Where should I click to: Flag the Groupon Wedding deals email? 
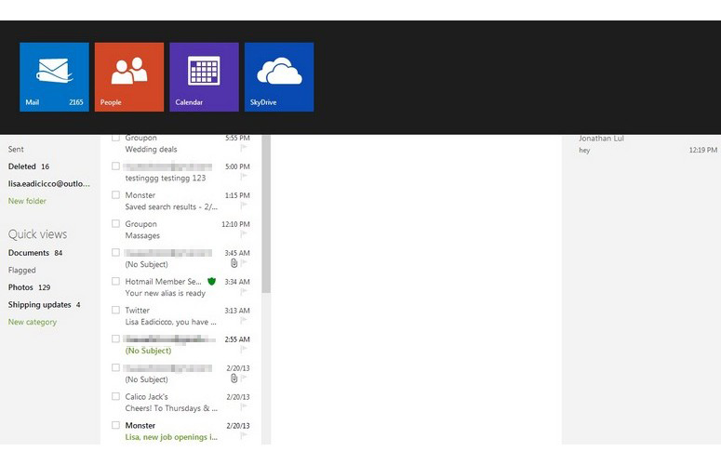[x=244, y=148]
